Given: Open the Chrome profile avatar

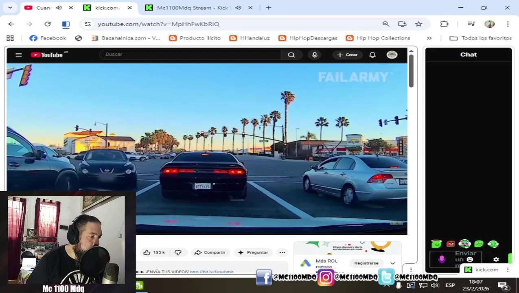Looking at the screenshot, I should click(x=490, y=24).
